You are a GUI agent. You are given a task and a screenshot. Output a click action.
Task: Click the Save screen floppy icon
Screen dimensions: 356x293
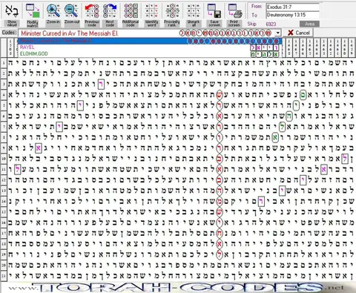coord(214,10)
